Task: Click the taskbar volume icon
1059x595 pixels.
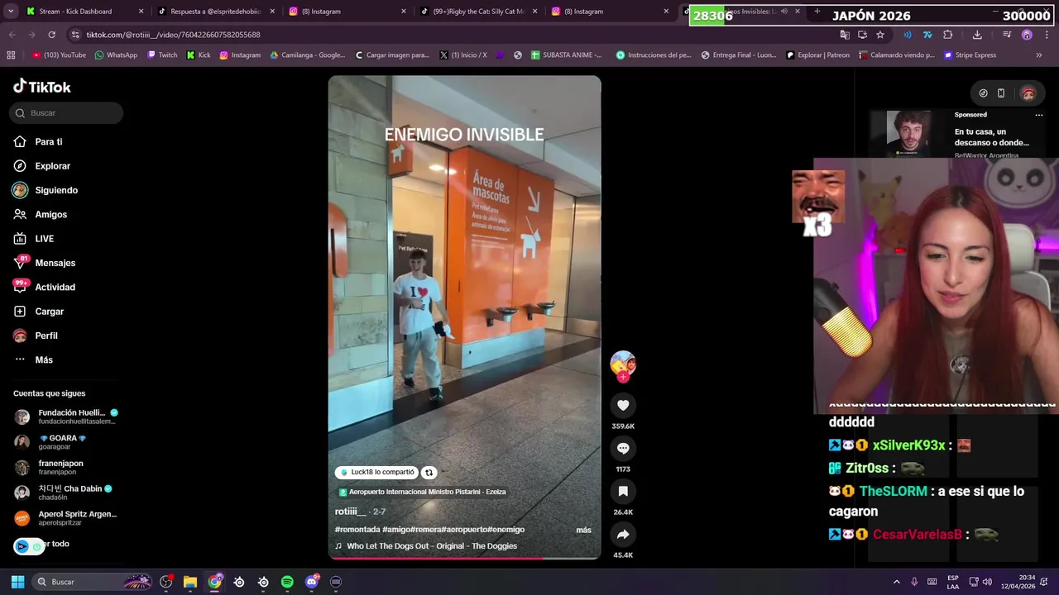Action: point(986,582)
